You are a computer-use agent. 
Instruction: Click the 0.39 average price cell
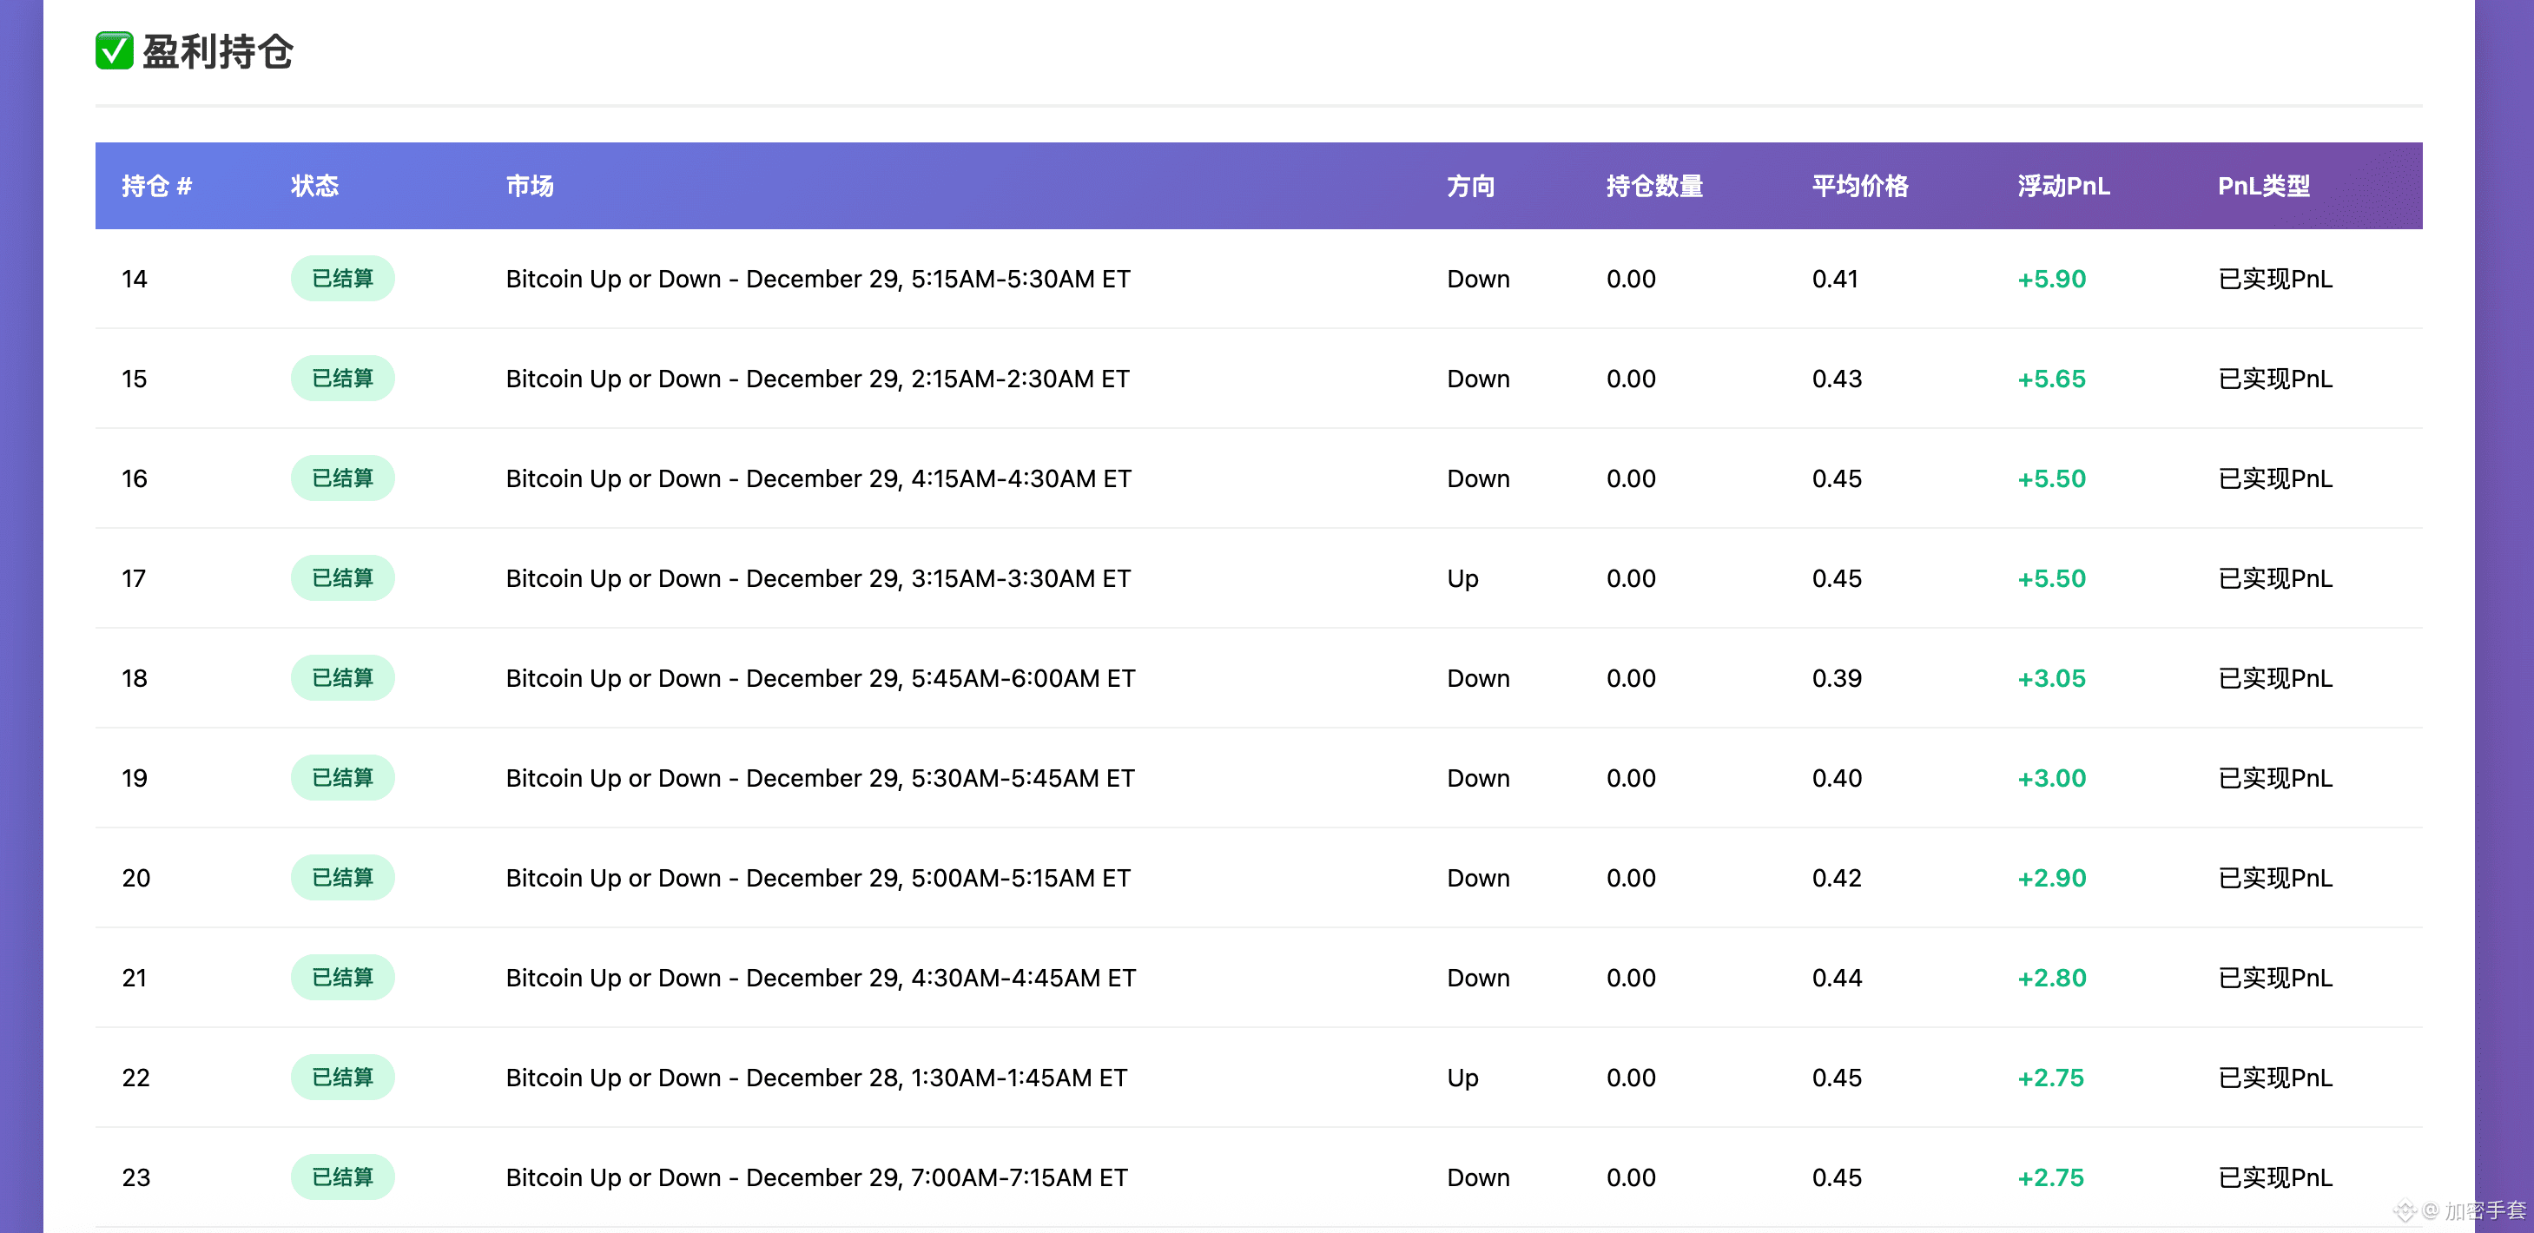(x=1837, y=678)
